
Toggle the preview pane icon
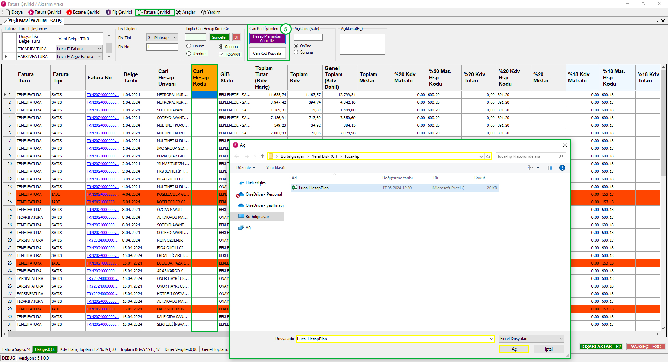tap(550, 168)
